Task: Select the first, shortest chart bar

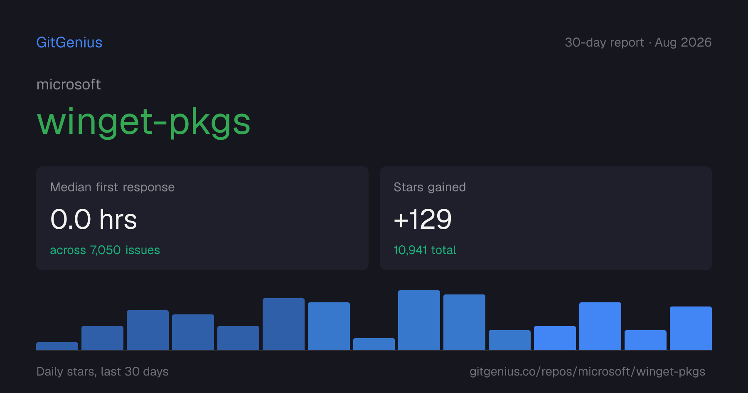Action: (x=57, y=346)
